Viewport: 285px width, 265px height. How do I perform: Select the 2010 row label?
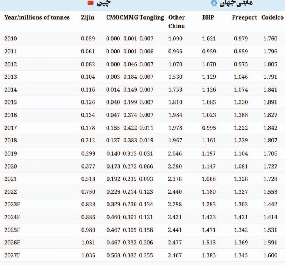pos(11,39)
